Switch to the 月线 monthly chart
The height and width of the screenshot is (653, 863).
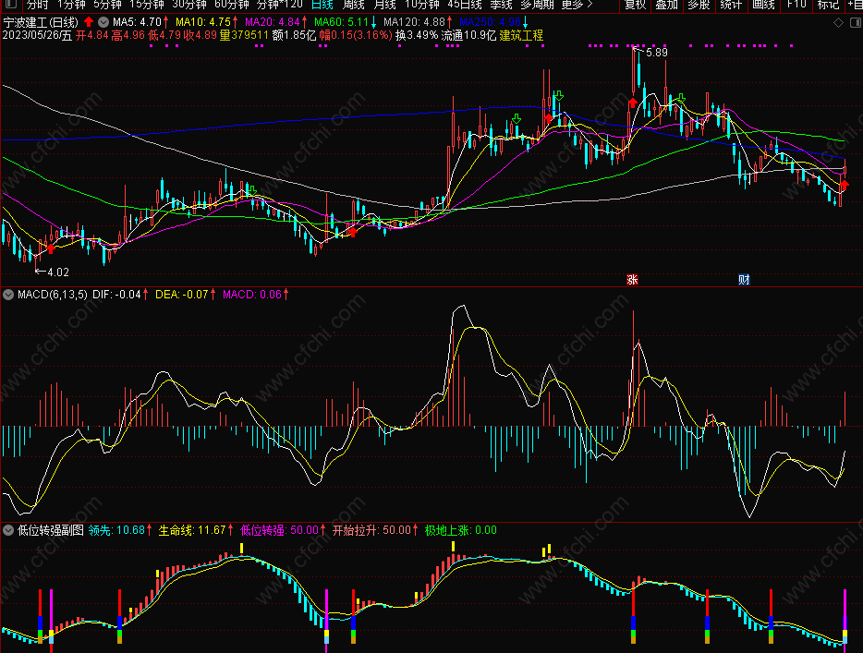coord(384,5)
